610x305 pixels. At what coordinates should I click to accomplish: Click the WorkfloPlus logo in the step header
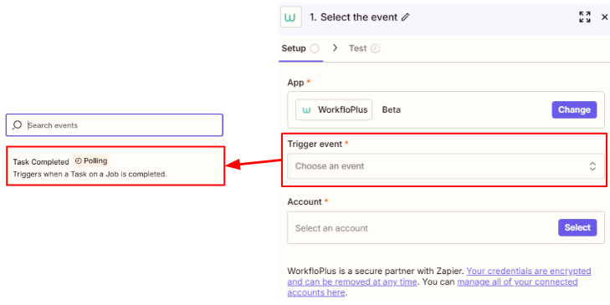(290, 17)
